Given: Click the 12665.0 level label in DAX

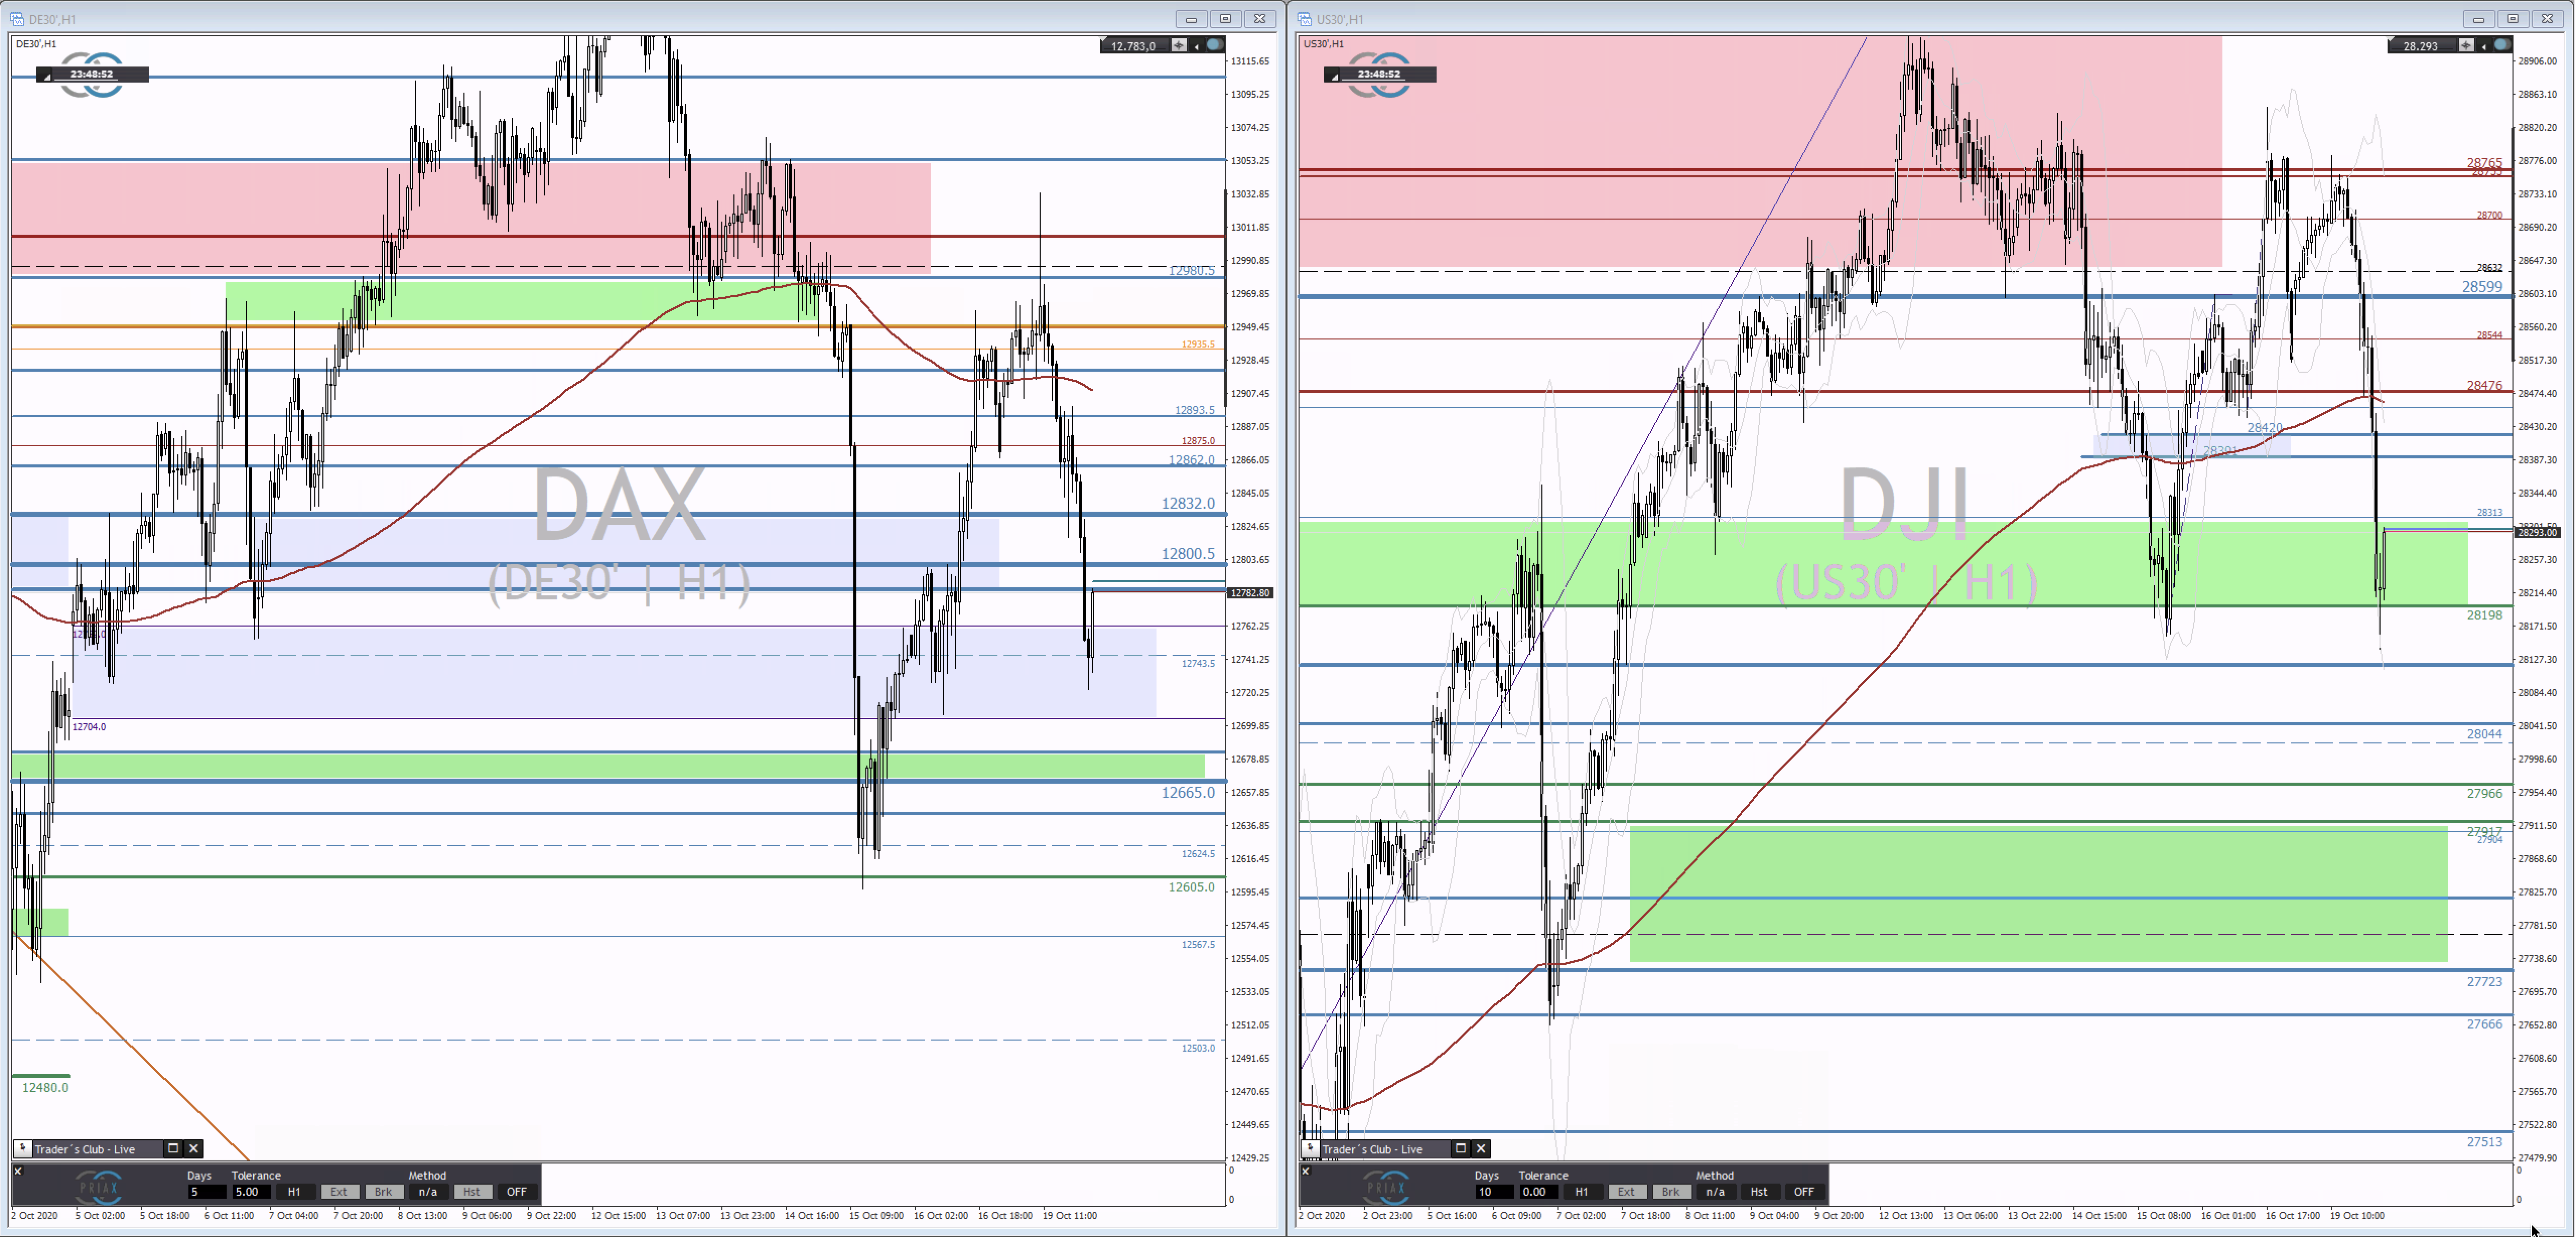Looking at the screenshot, I should pyautogui.click(x=1188, y=792).
